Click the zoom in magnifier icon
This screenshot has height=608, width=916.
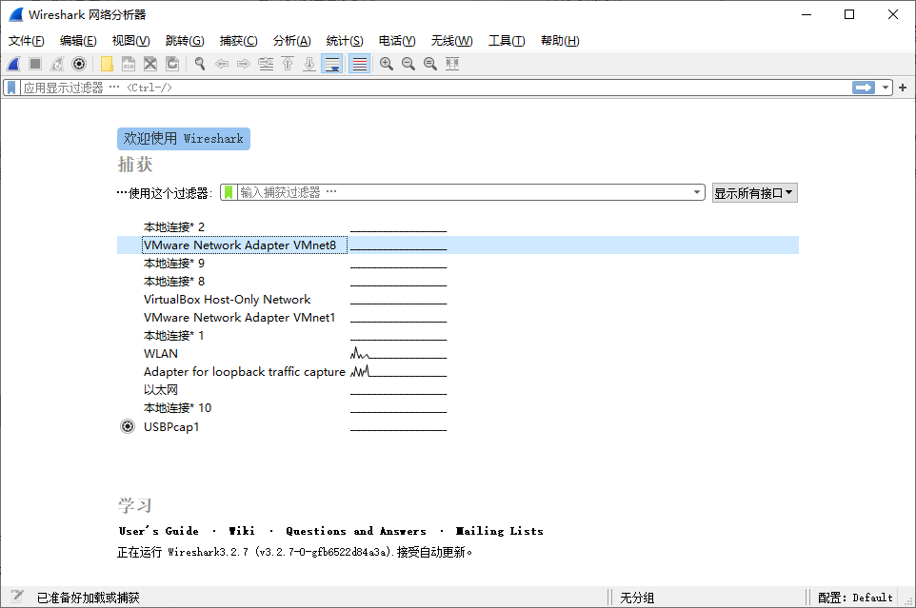pos(387,64)
